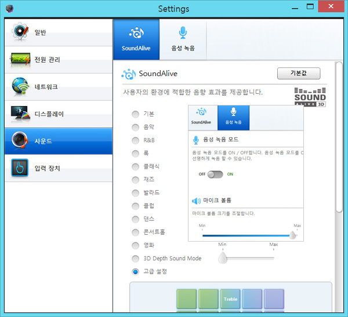Select the 기본 sound preset
Image resolution: width=348 pixels, height=317 pixels.
(135, 114)
